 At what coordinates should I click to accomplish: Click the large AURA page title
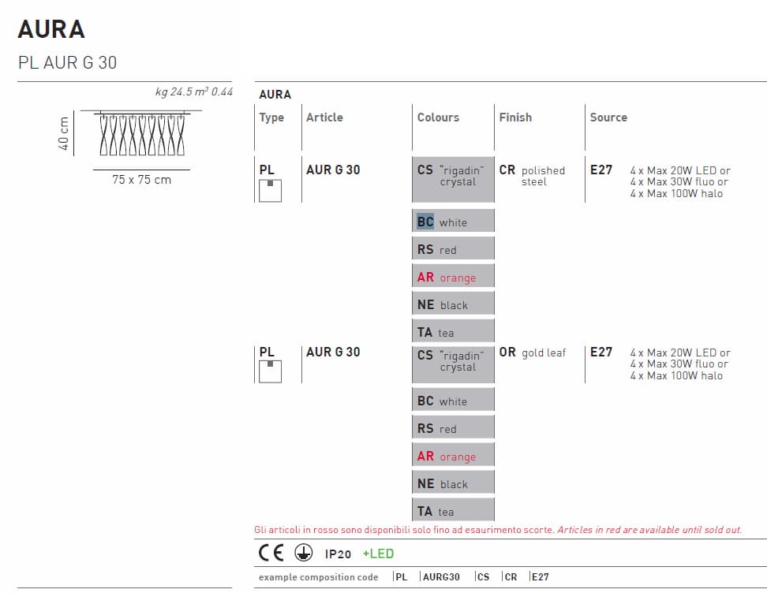(x=51, y=29)
